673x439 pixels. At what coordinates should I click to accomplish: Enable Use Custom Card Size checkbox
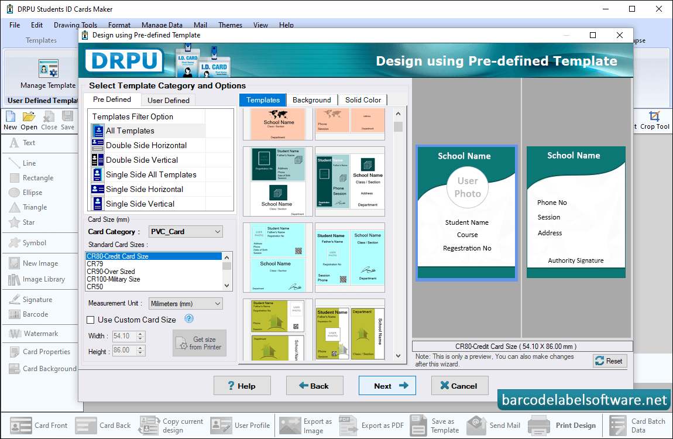(91, 320)
